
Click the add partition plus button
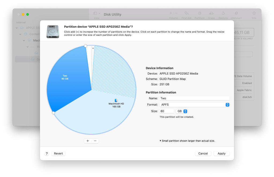pyautogui.click(x=88, y=141)
